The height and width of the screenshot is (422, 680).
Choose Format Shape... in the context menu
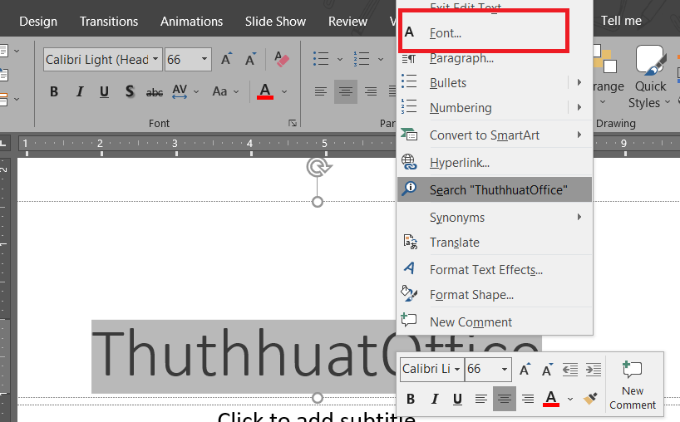click(x=495, y=295)
